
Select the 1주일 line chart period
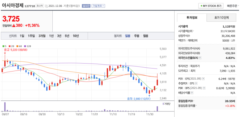click(x=31, y=36)
